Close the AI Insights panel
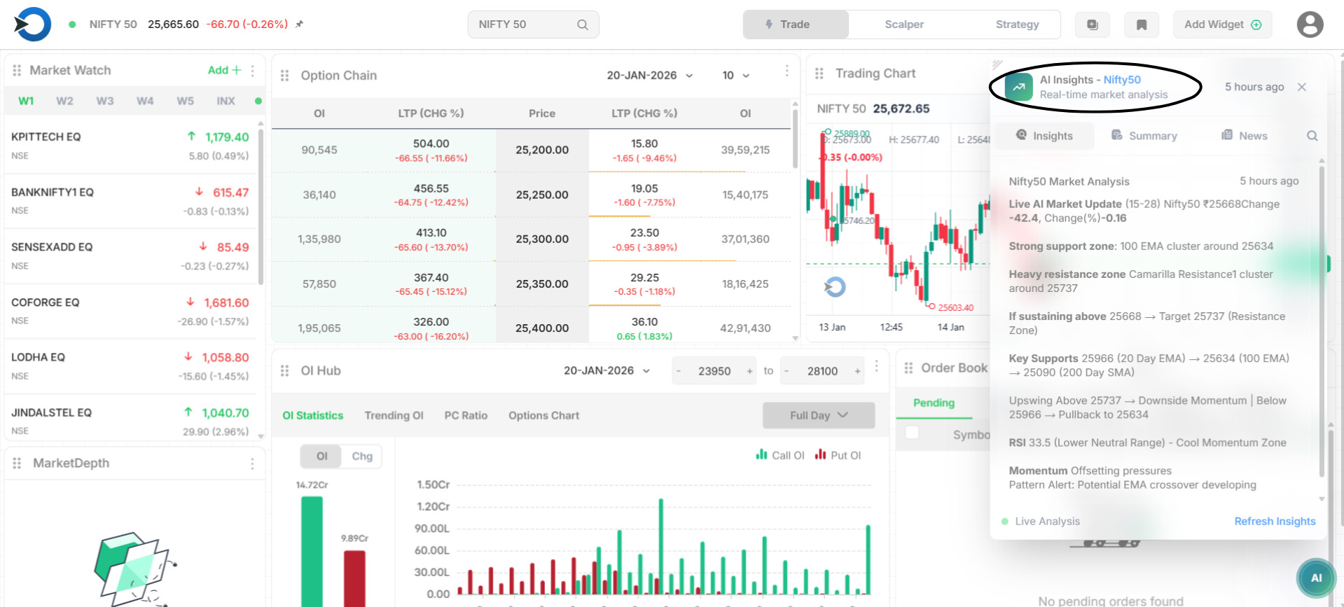The height and width of the screenshot is (607, 1344). 1301,87
